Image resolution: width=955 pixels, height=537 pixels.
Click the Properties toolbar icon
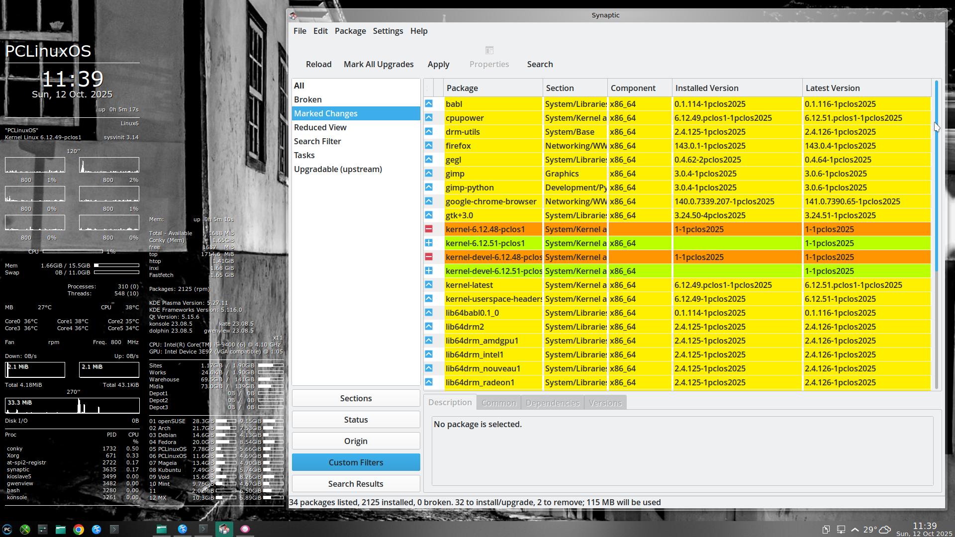[x=489, y=51]
